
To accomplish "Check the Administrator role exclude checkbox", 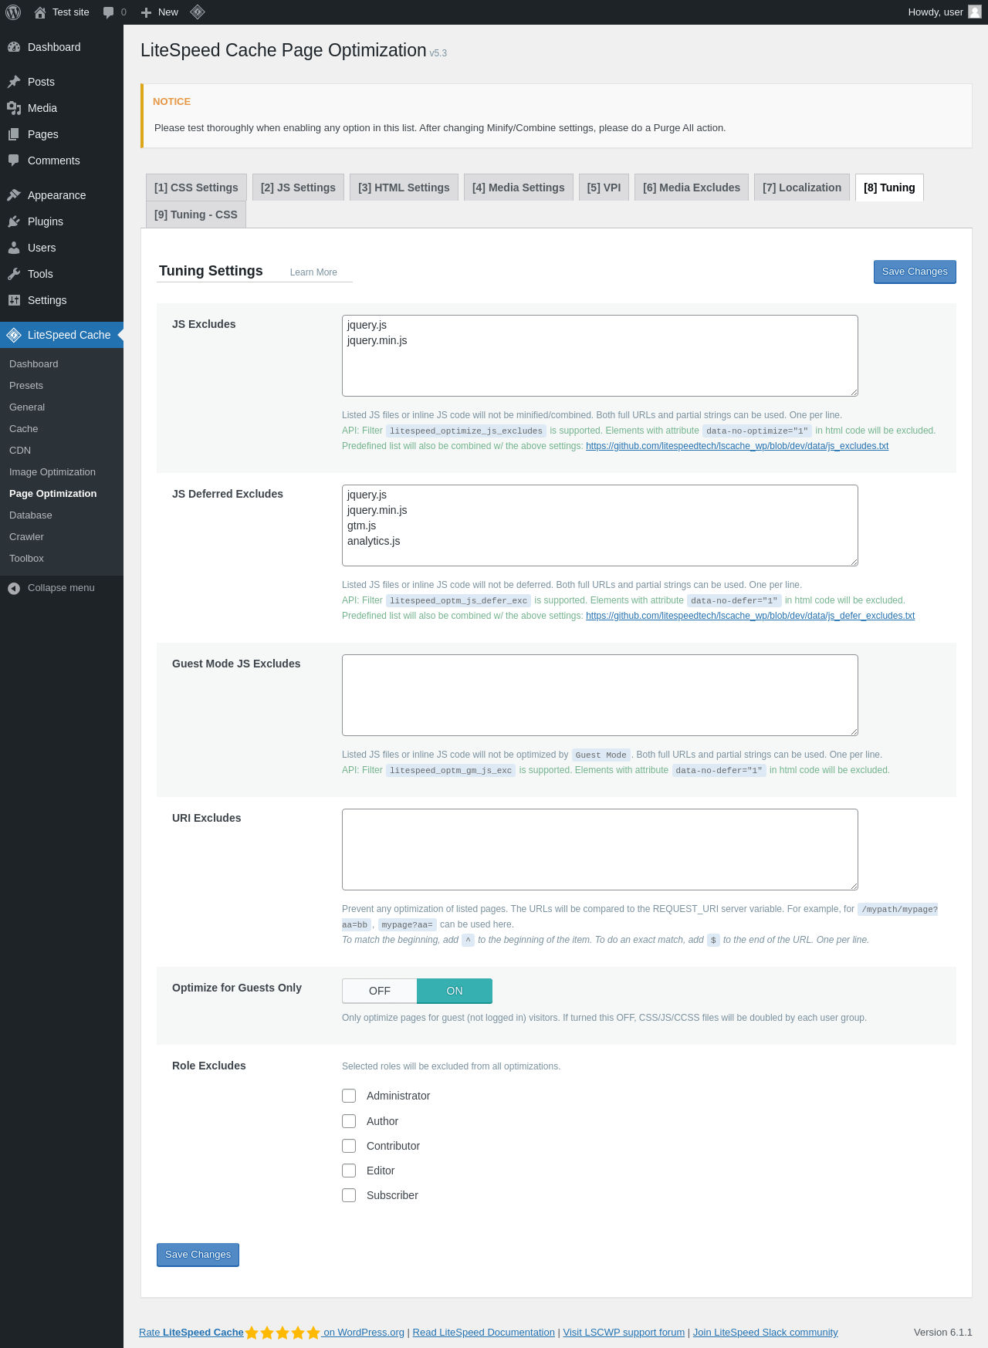I will pyautogui.click(x=349, y=1096).
